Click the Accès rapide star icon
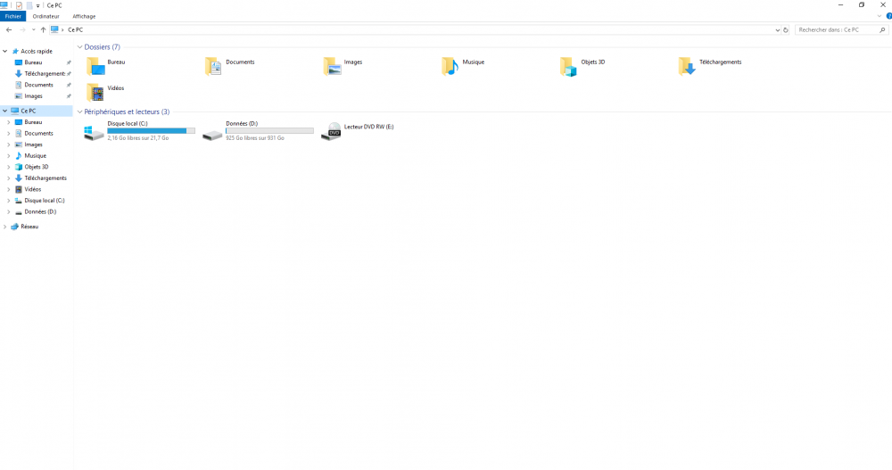 click(x=15, y=51)
